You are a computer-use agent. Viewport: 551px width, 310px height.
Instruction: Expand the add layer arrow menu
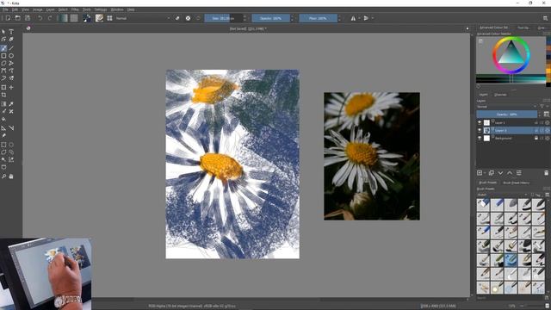pyautogui.click(x=485, y=173)
